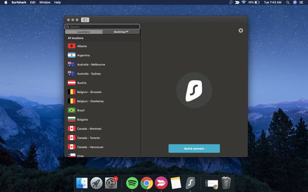Screen dimensions: 308x192
Task: Click the All locations heading
Action: point(75,38)
